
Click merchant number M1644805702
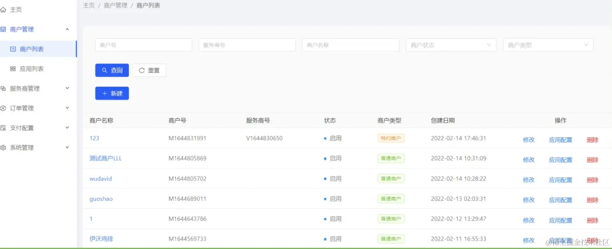[x=188, y=179]
